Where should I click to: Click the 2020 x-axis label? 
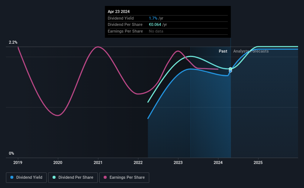58,162
